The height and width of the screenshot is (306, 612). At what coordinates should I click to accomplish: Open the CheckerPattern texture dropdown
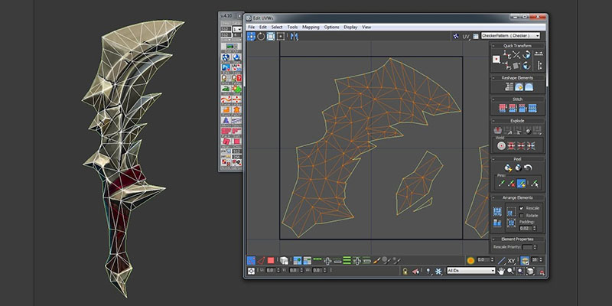(510, 35)
